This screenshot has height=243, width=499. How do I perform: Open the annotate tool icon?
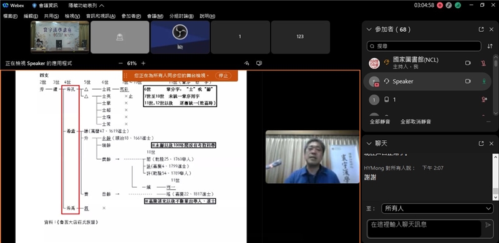[246, 64]
